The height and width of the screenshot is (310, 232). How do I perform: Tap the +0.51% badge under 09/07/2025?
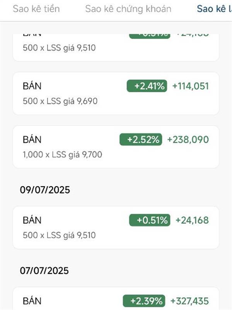pos(150,220)
